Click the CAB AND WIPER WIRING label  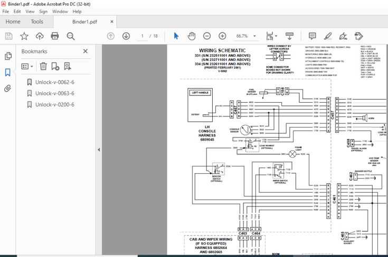click(x=211, y=239)
